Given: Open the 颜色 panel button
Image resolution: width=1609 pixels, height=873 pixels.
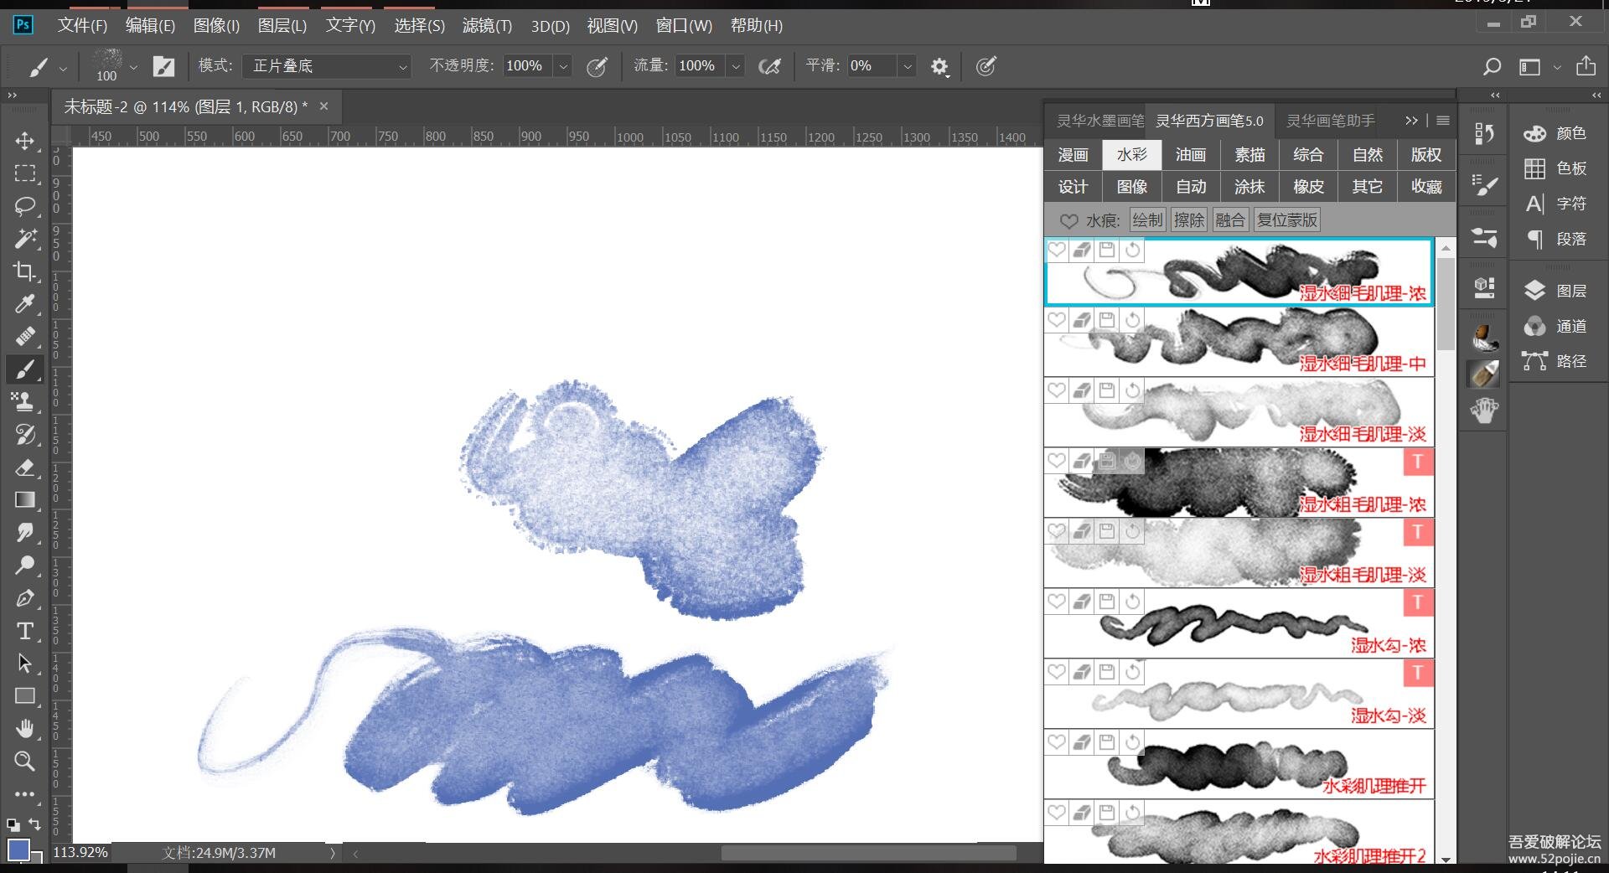Looking at the screenshot, I should coord(1556,133).
